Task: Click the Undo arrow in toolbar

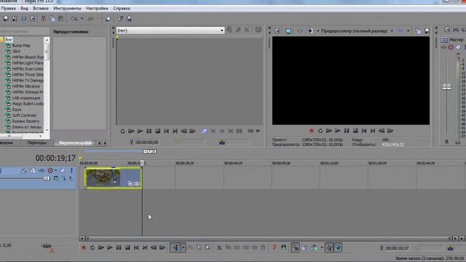Action: [74, 19]
